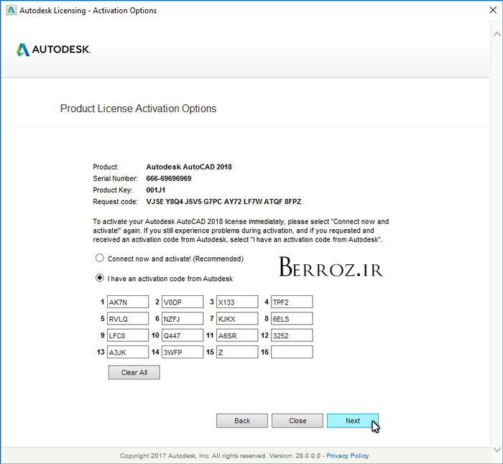Click activation code field 12 containing 3252
The height and width of the screenshot is (464, 503).
pos(292,335)
